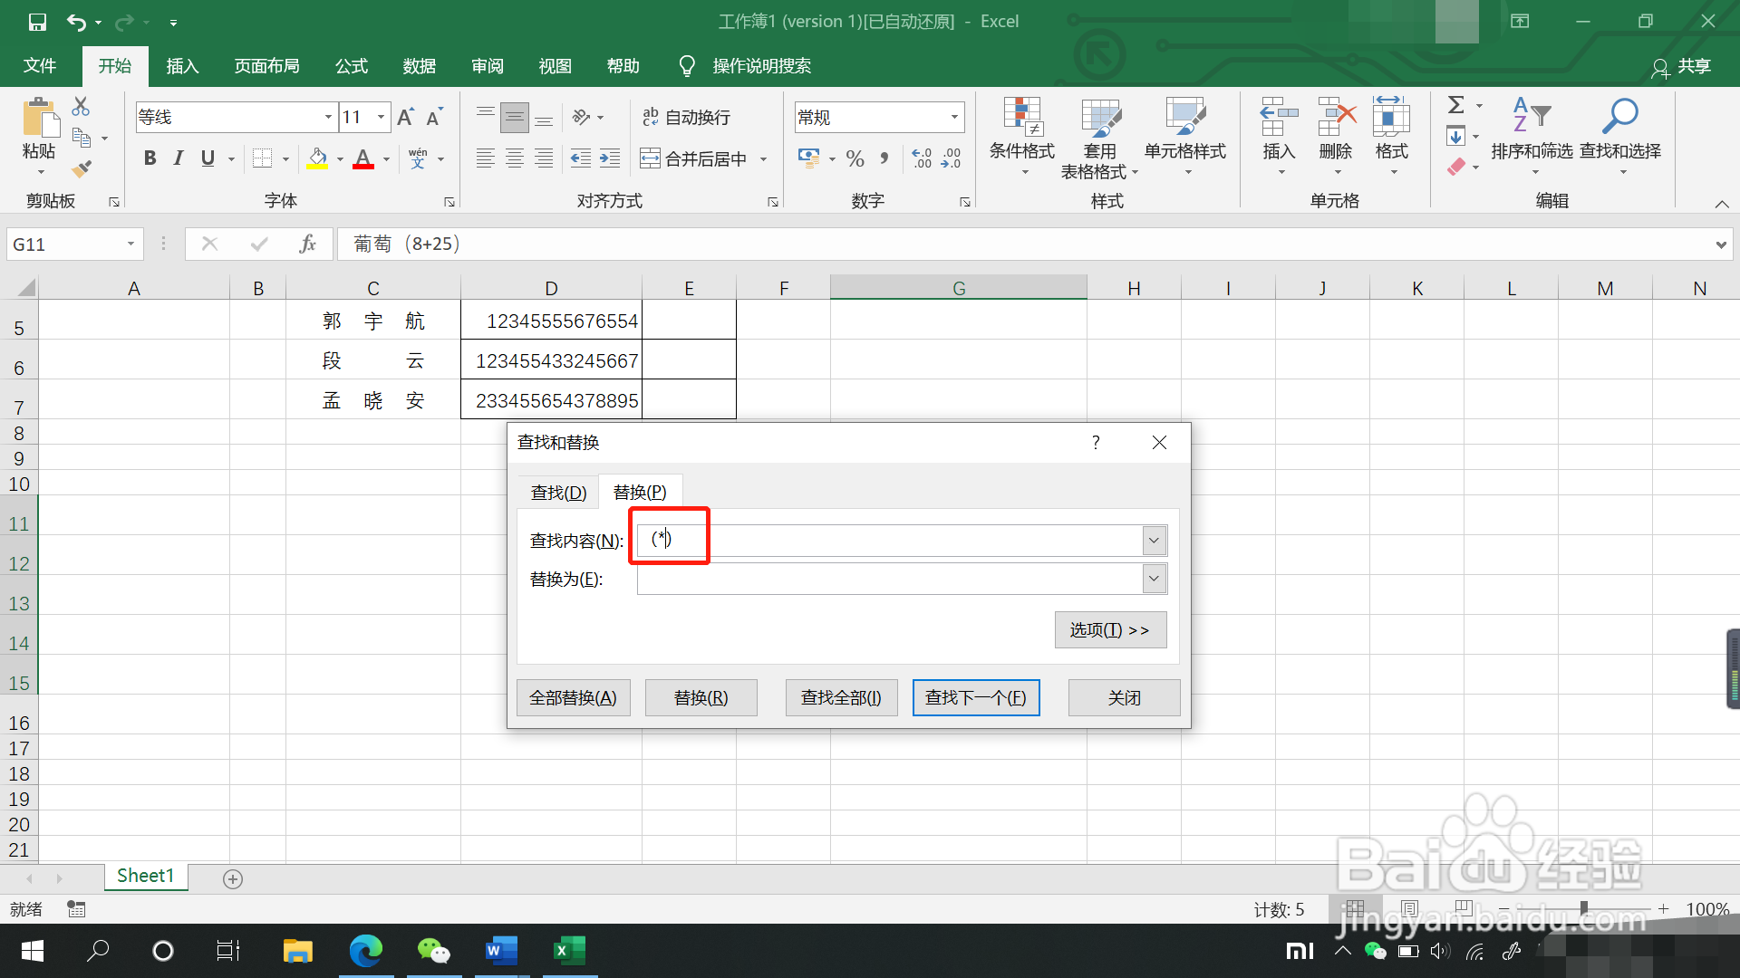The height and width of the screenshot is (978, 1740).
Task: Click the 选项(T) >> button
Action: coord(1109,629)
